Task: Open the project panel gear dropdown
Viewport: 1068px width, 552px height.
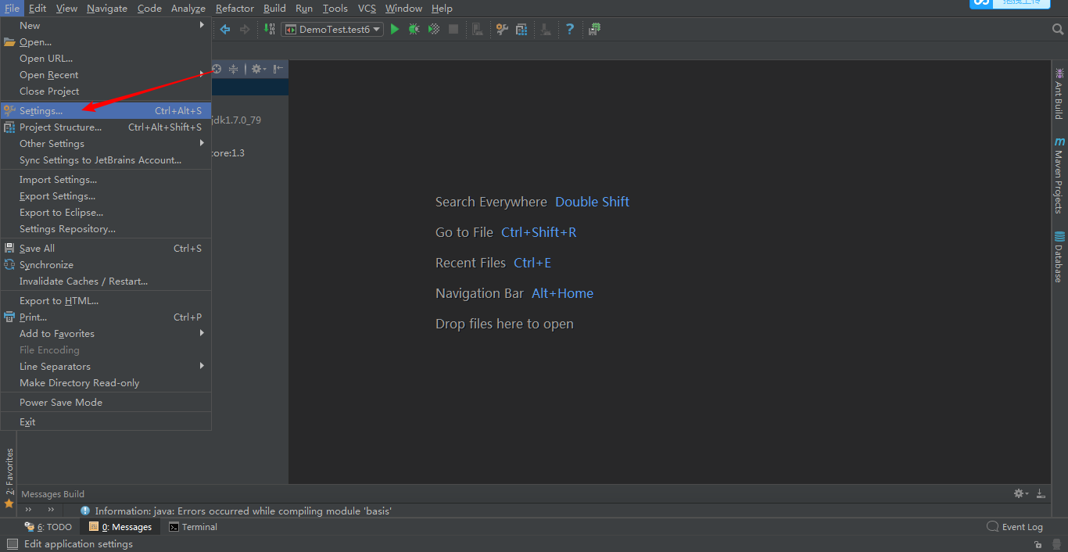Action: 258,69
